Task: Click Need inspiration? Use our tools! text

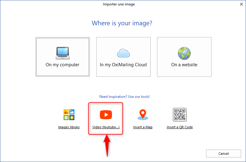Action: [125, 97]
